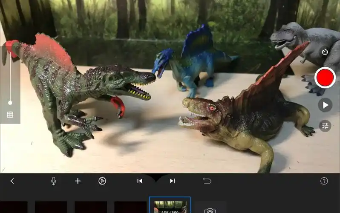Open camera adjustment sliders icon
Viewport: 340px width, 213px height.
325,126
